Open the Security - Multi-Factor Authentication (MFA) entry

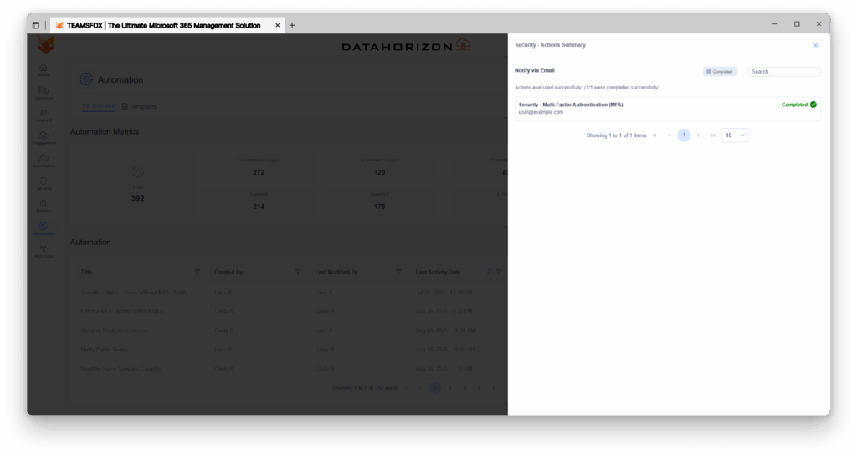click(x=667, y=109)
